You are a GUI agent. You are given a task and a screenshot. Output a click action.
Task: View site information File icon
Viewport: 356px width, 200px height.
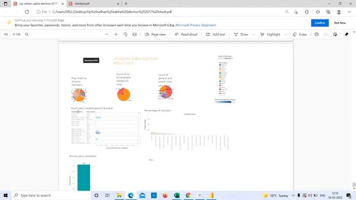pos(42,12)
